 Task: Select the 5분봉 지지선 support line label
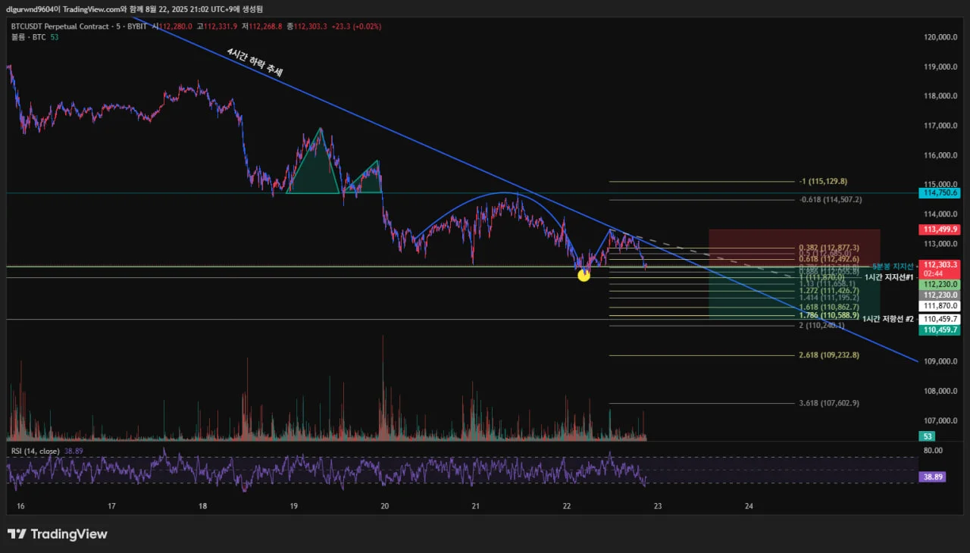tap(893, 267)
